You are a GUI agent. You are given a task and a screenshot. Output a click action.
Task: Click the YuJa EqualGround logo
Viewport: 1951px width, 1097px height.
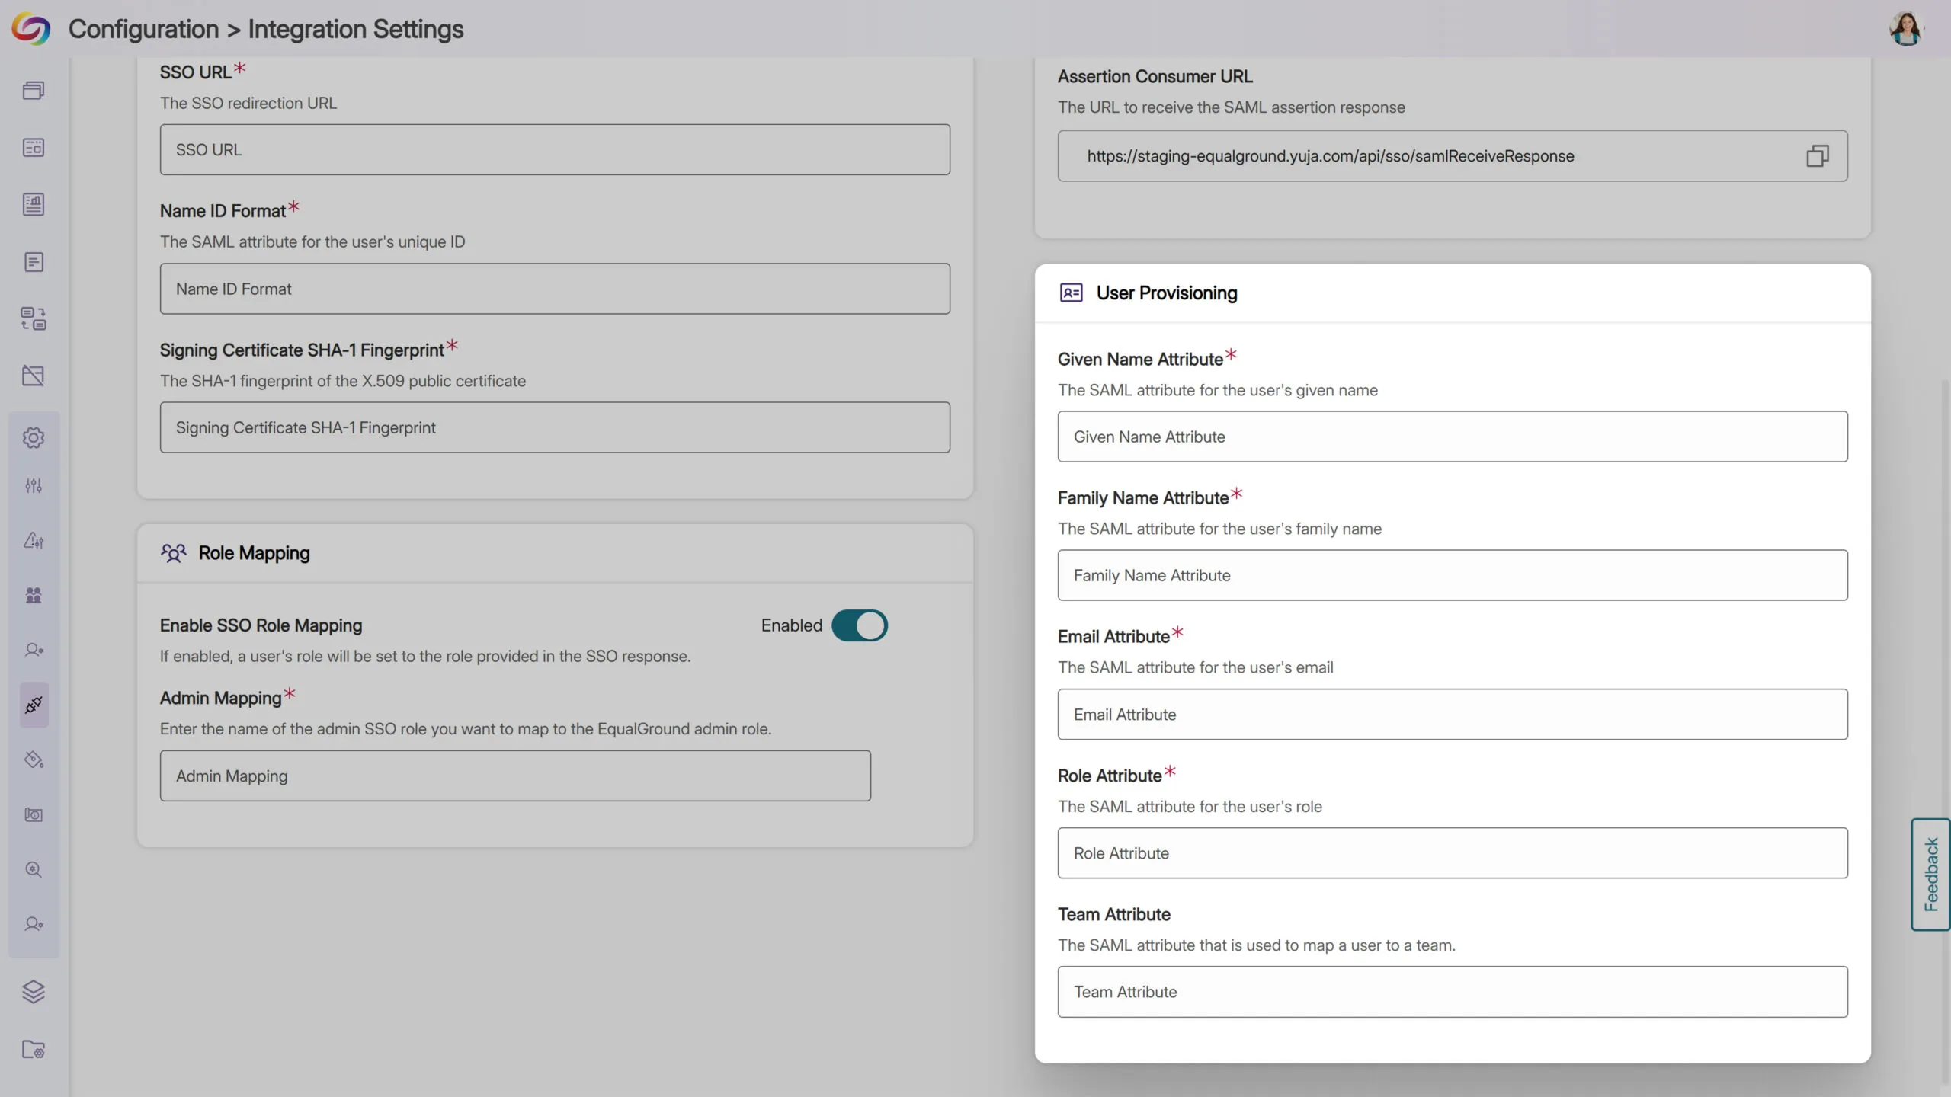30,29
